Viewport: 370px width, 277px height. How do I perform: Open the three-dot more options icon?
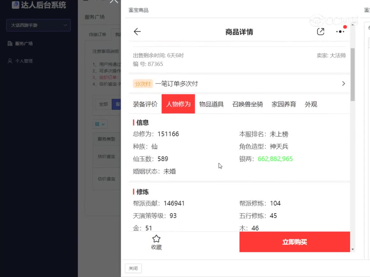click(x=340, y=31)
